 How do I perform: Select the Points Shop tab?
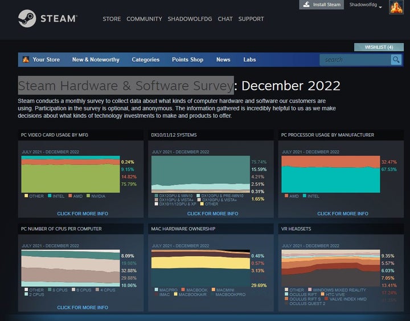pos(187,60)
